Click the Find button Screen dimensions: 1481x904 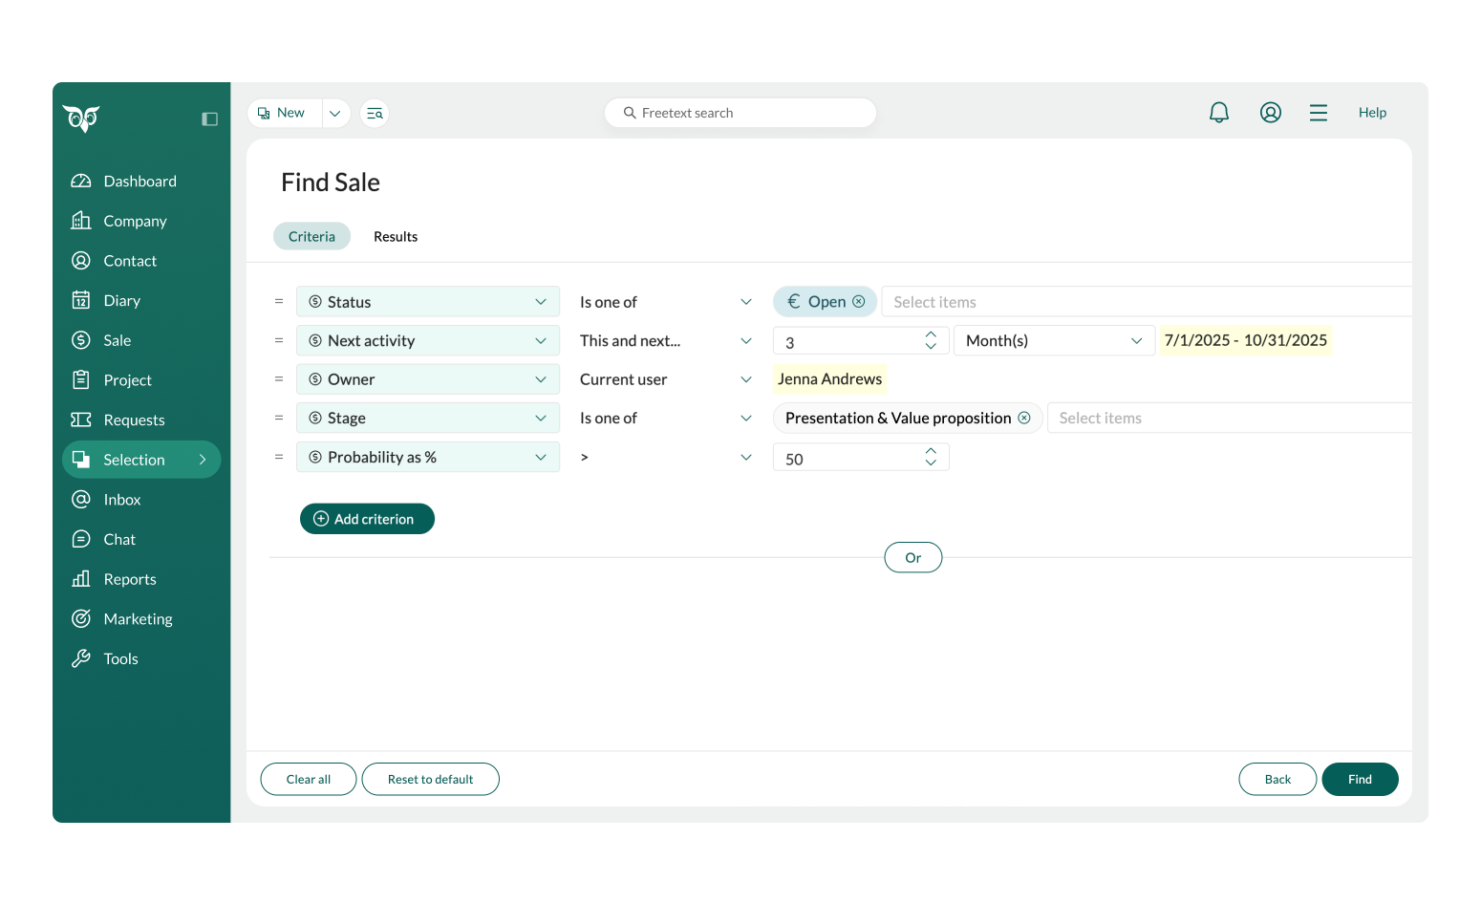(1359, 780)
